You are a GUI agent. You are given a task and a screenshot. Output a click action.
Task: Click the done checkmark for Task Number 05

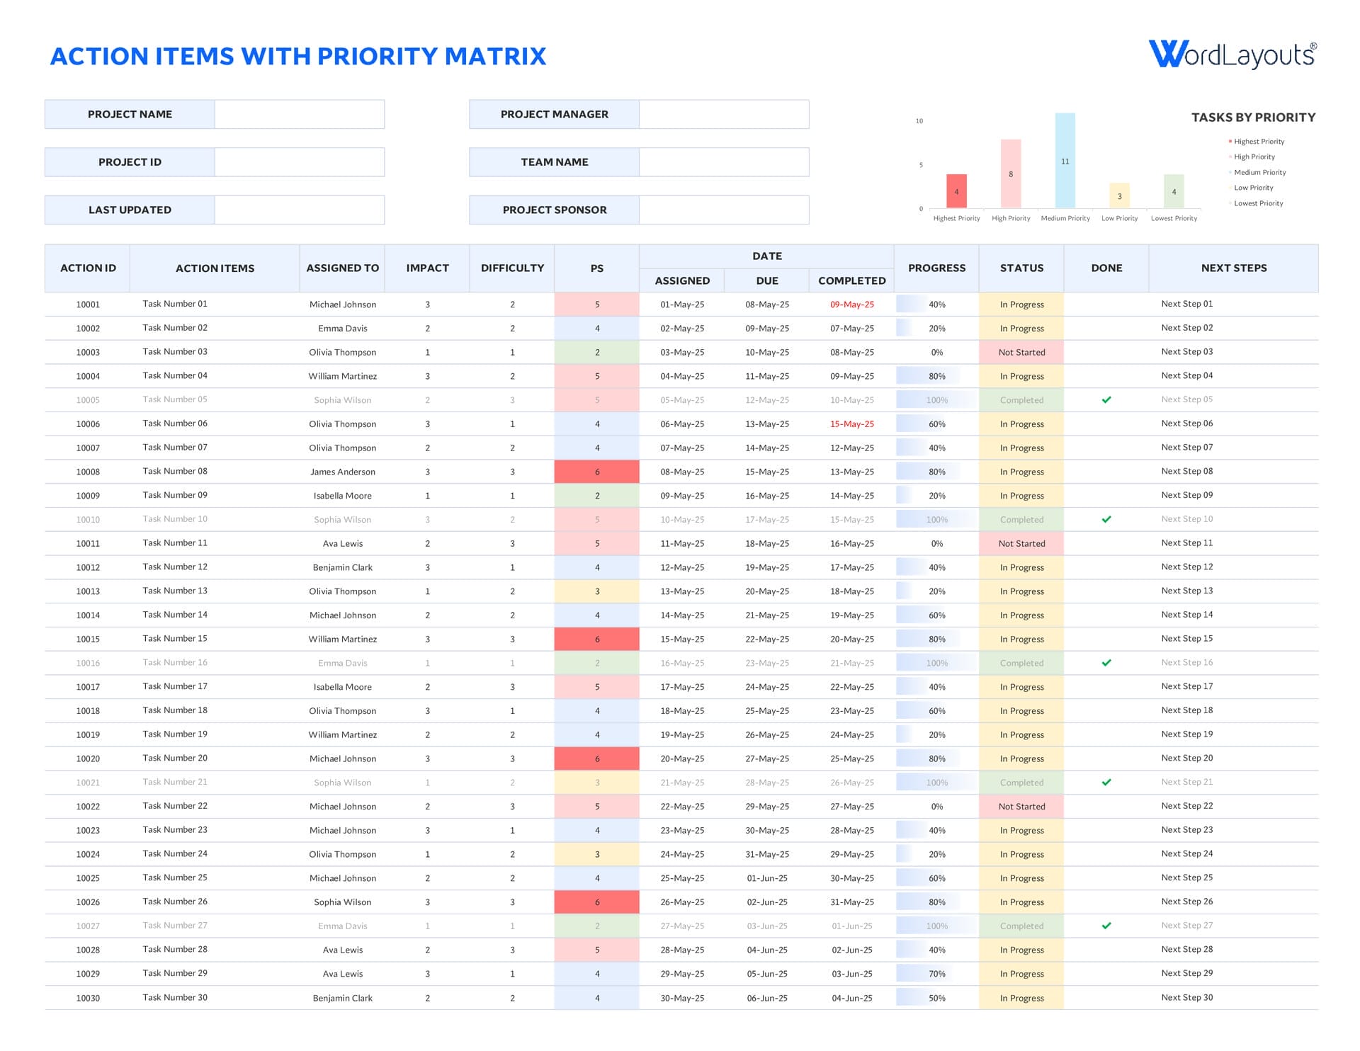(x=1106, y=400)
